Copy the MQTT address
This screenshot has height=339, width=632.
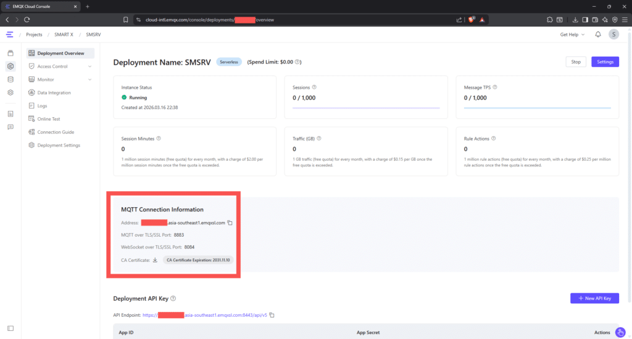[x=230, y=223]
